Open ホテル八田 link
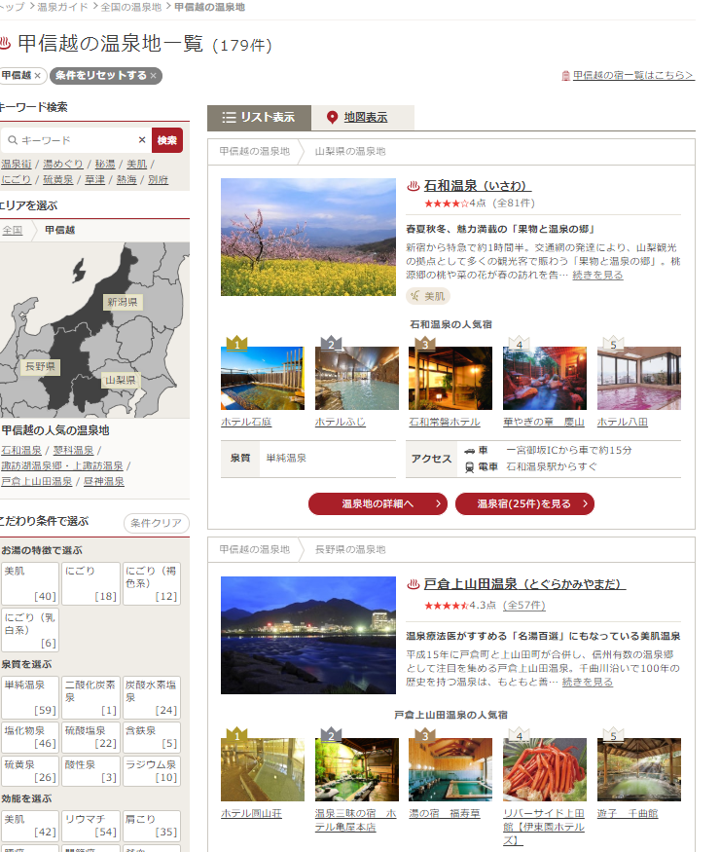The height and width of the screenshot is (852, 720). pos(623,423)
